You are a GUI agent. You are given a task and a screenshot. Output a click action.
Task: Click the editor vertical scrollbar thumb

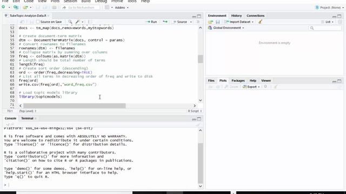(201, 59)
